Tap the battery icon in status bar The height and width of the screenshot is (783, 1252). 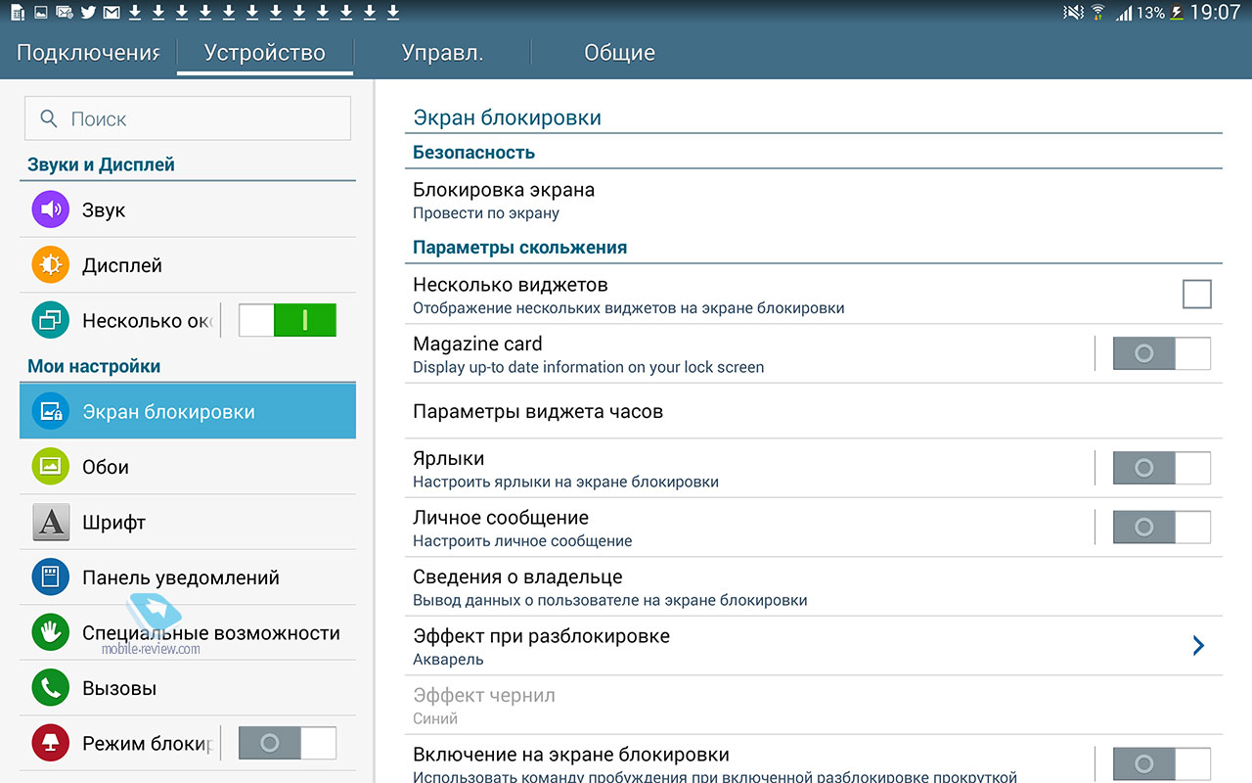[1177, 13]
